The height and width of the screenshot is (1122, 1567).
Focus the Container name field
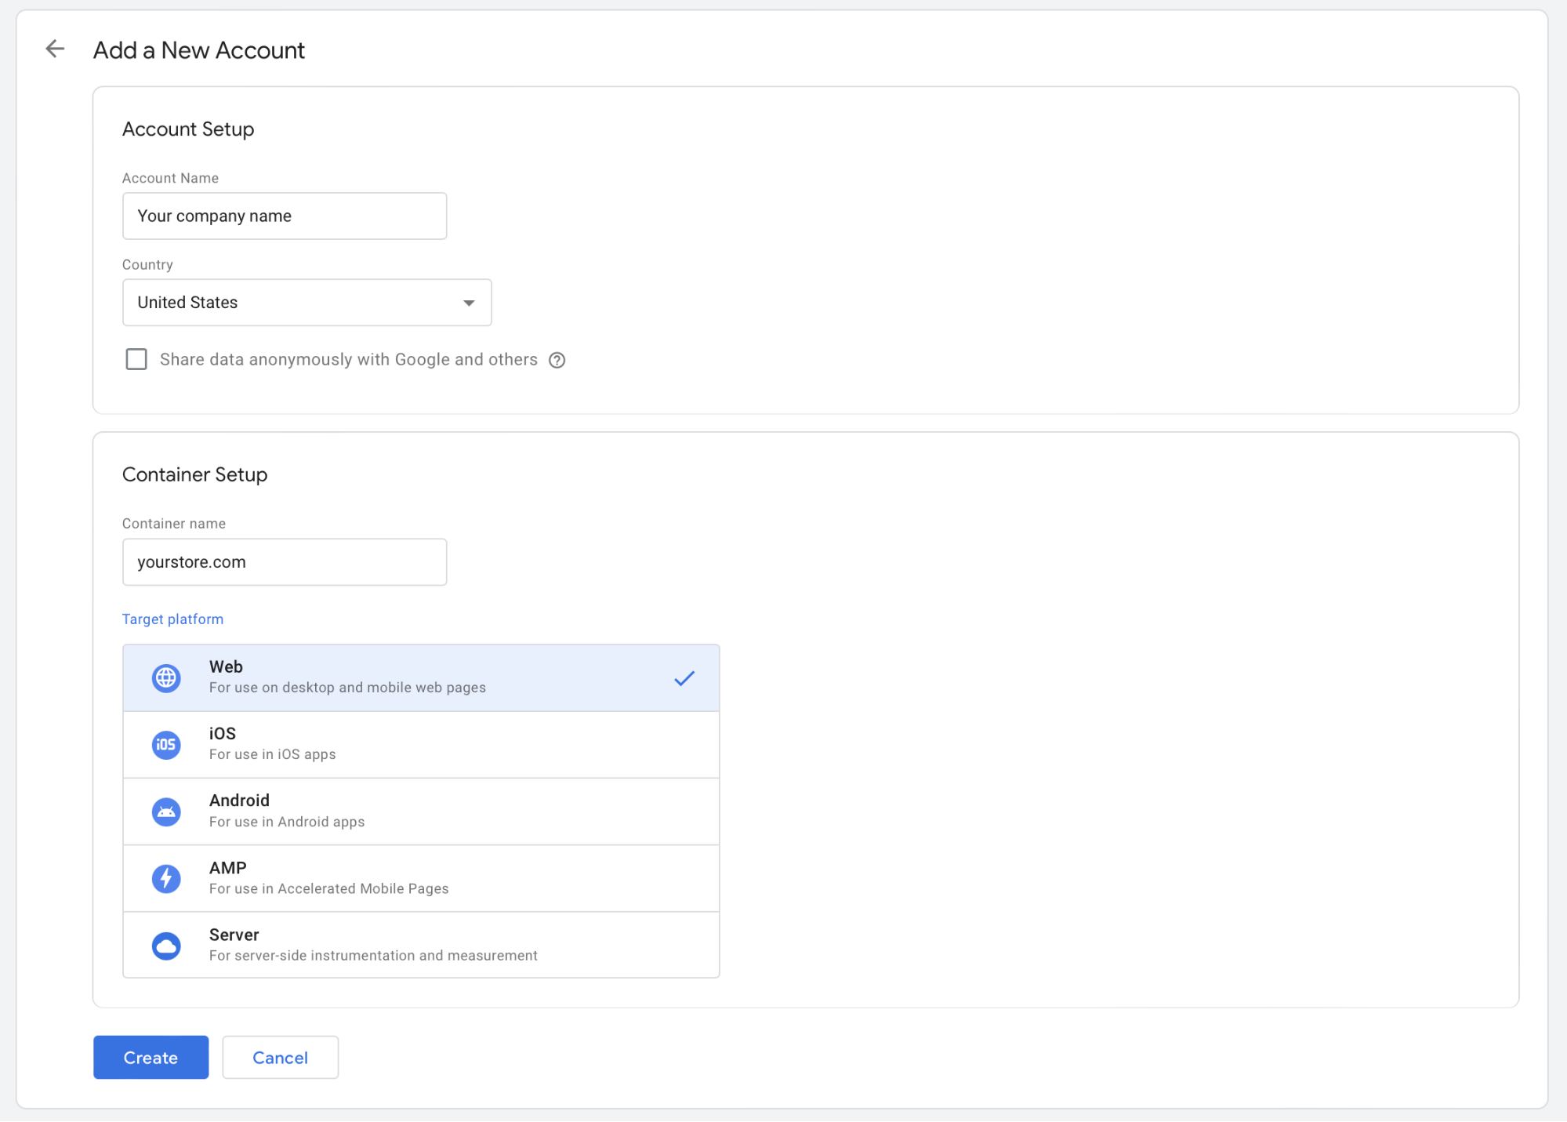(284, 562)
